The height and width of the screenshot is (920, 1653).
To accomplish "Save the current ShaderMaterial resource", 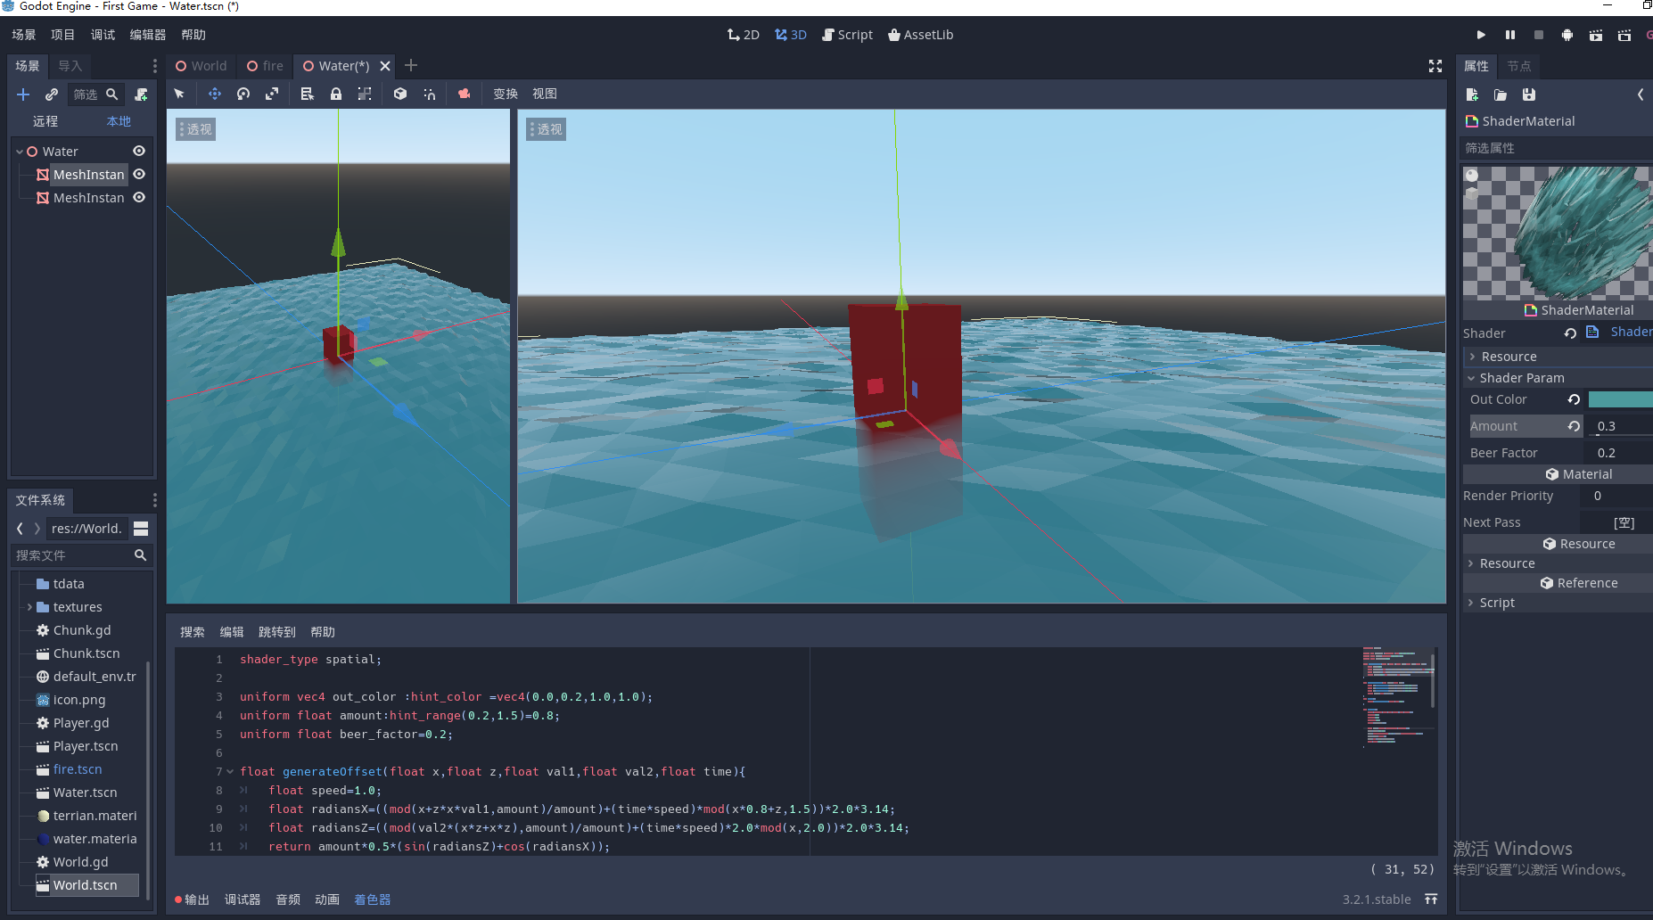I will 1528,94.
